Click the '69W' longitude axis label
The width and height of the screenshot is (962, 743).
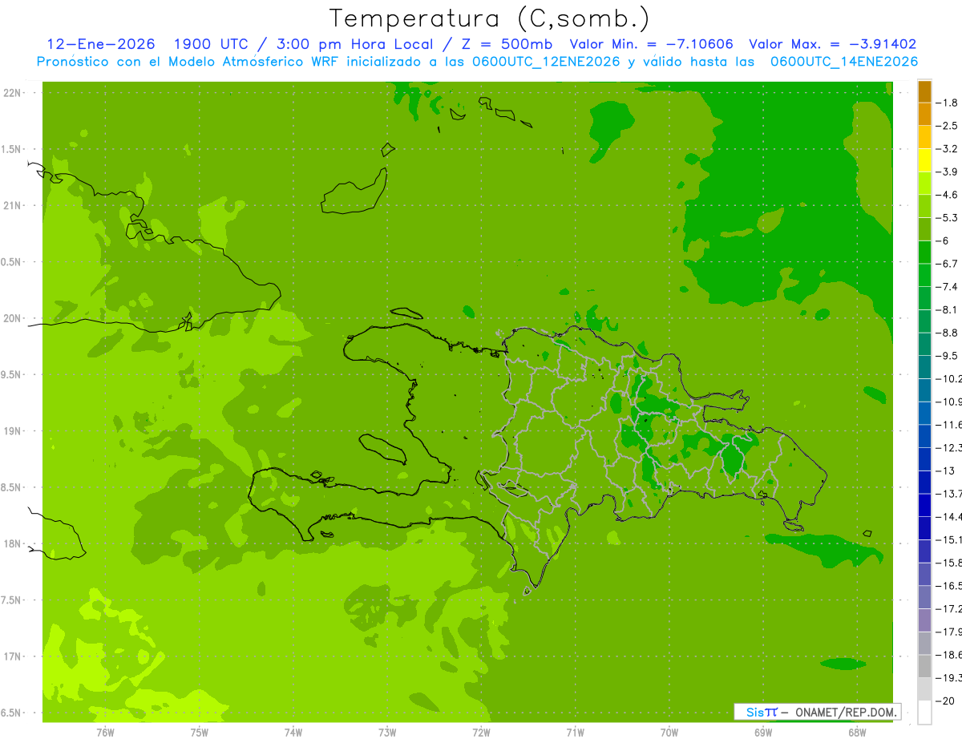pos(762,732)
